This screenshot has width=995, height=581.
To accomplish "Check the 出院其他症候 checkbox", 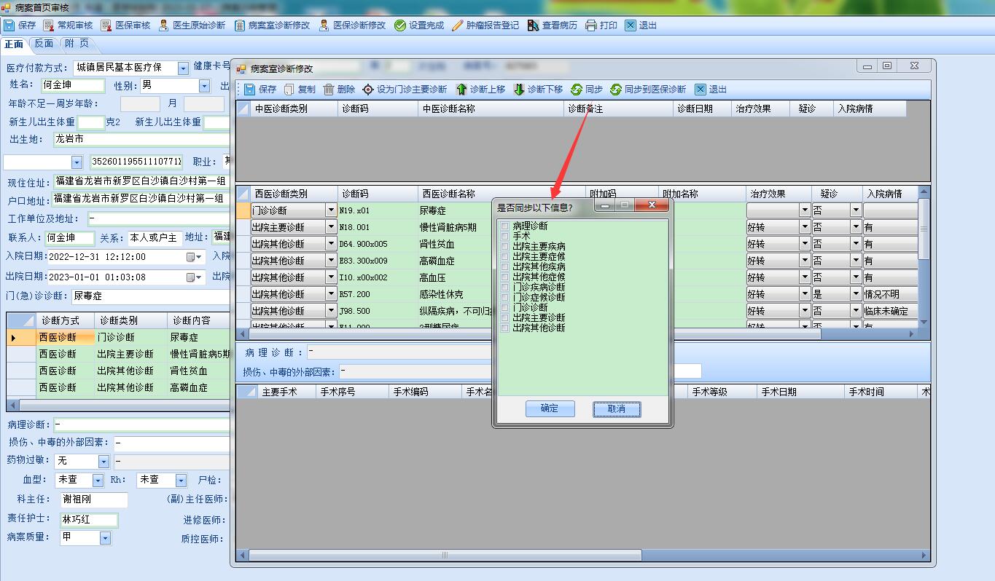I will click(504, 277).
